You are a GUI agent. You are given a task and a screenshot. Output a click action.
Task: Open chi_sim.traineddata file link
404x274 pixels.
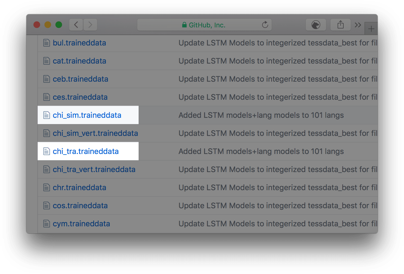point(87,115)
